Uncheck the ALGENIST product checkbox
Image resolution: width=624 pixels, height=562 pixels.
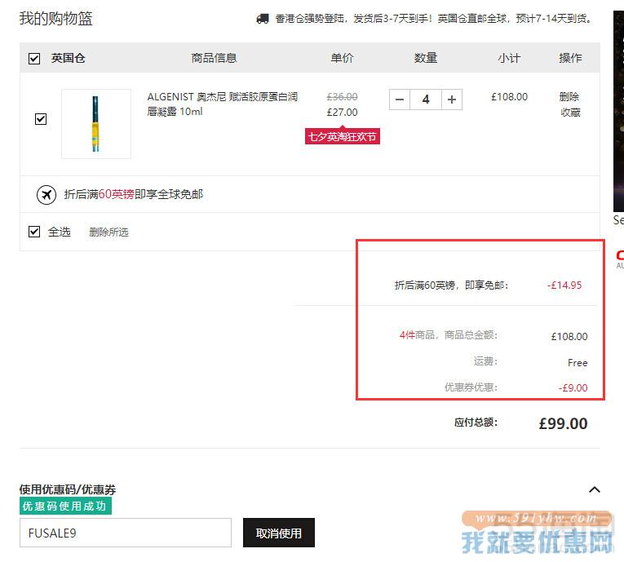point(41,119)
